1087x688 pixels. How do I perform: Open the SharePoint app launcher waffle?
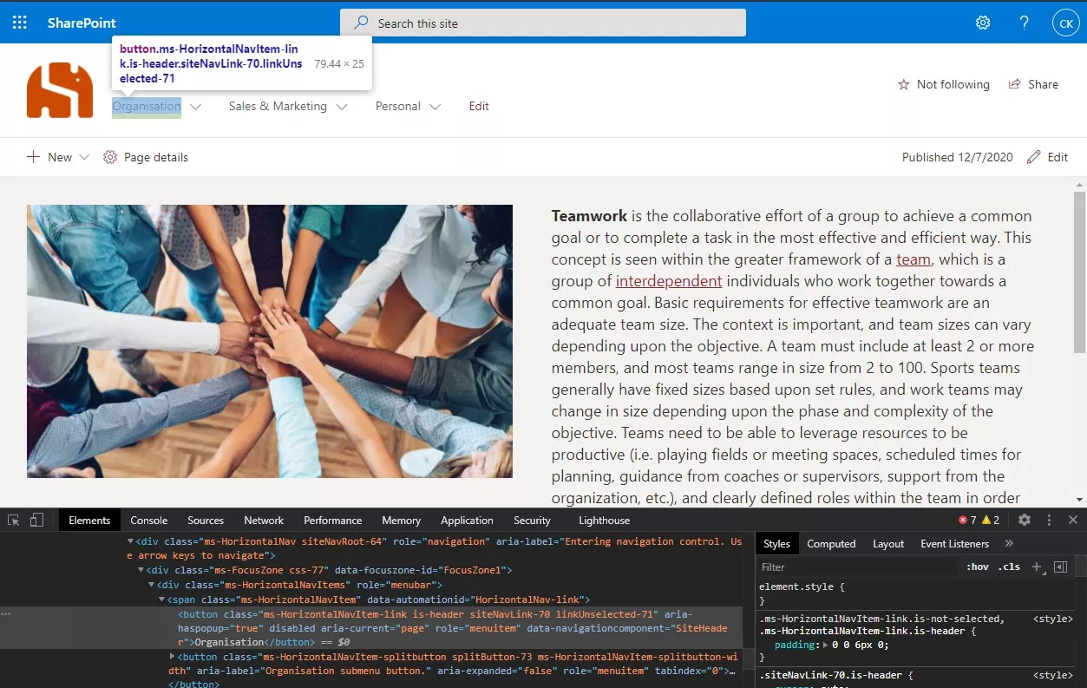19,22
